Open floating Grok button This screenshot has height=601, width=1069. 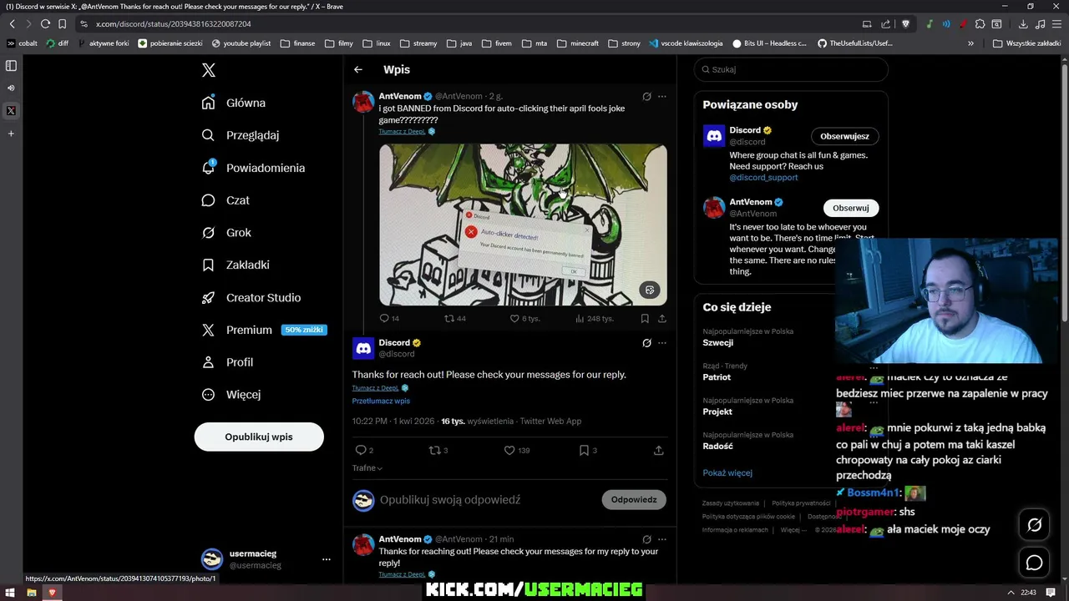(x=1034, y=524)
